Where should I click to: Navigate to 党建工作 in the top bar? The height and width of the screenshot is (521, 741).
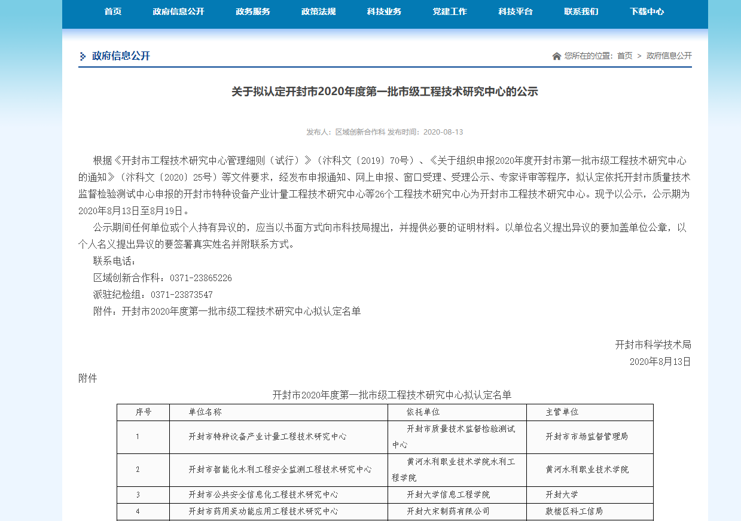click(x=450, y=11)
